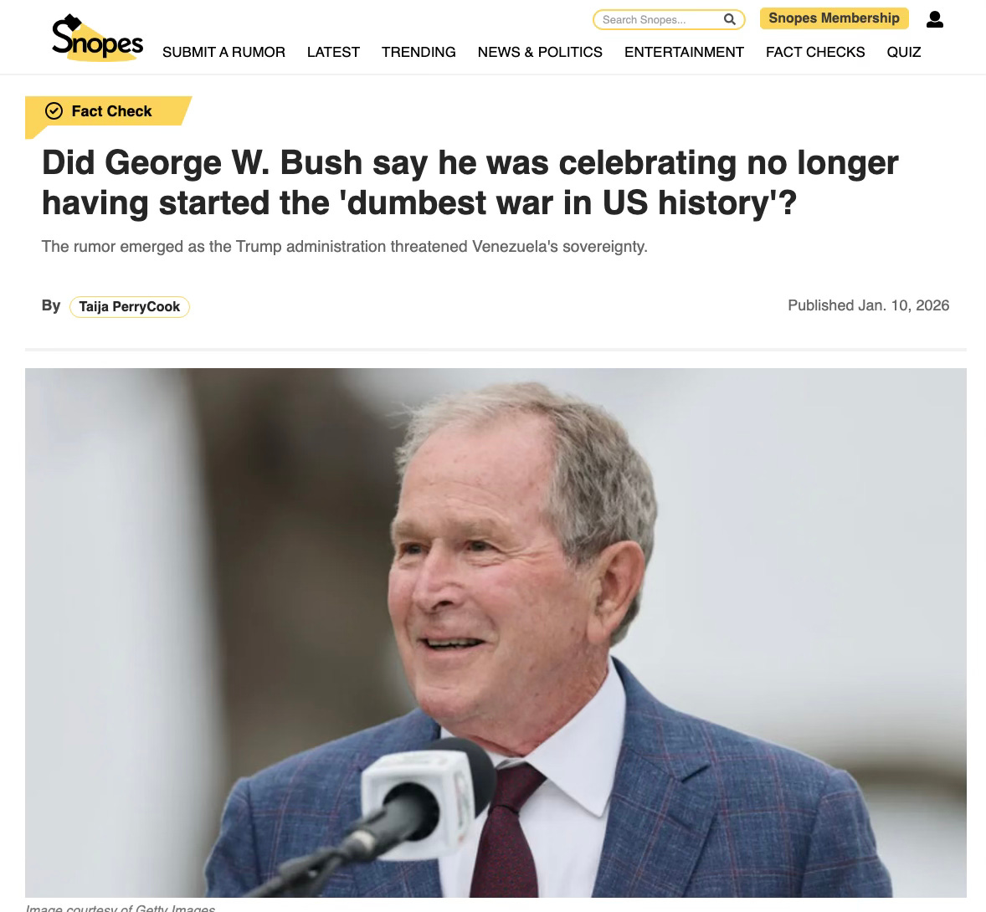Click the Getty Images photo credit caption
Image resolution: width=986 pixels, height=912 pixels.
pos(120,908)
